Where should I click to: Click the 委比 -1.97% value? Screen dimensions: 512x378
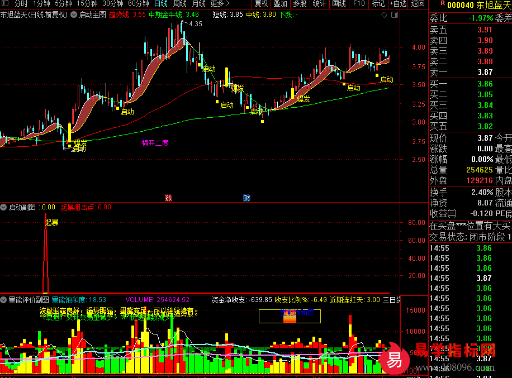tap(481, 18)
